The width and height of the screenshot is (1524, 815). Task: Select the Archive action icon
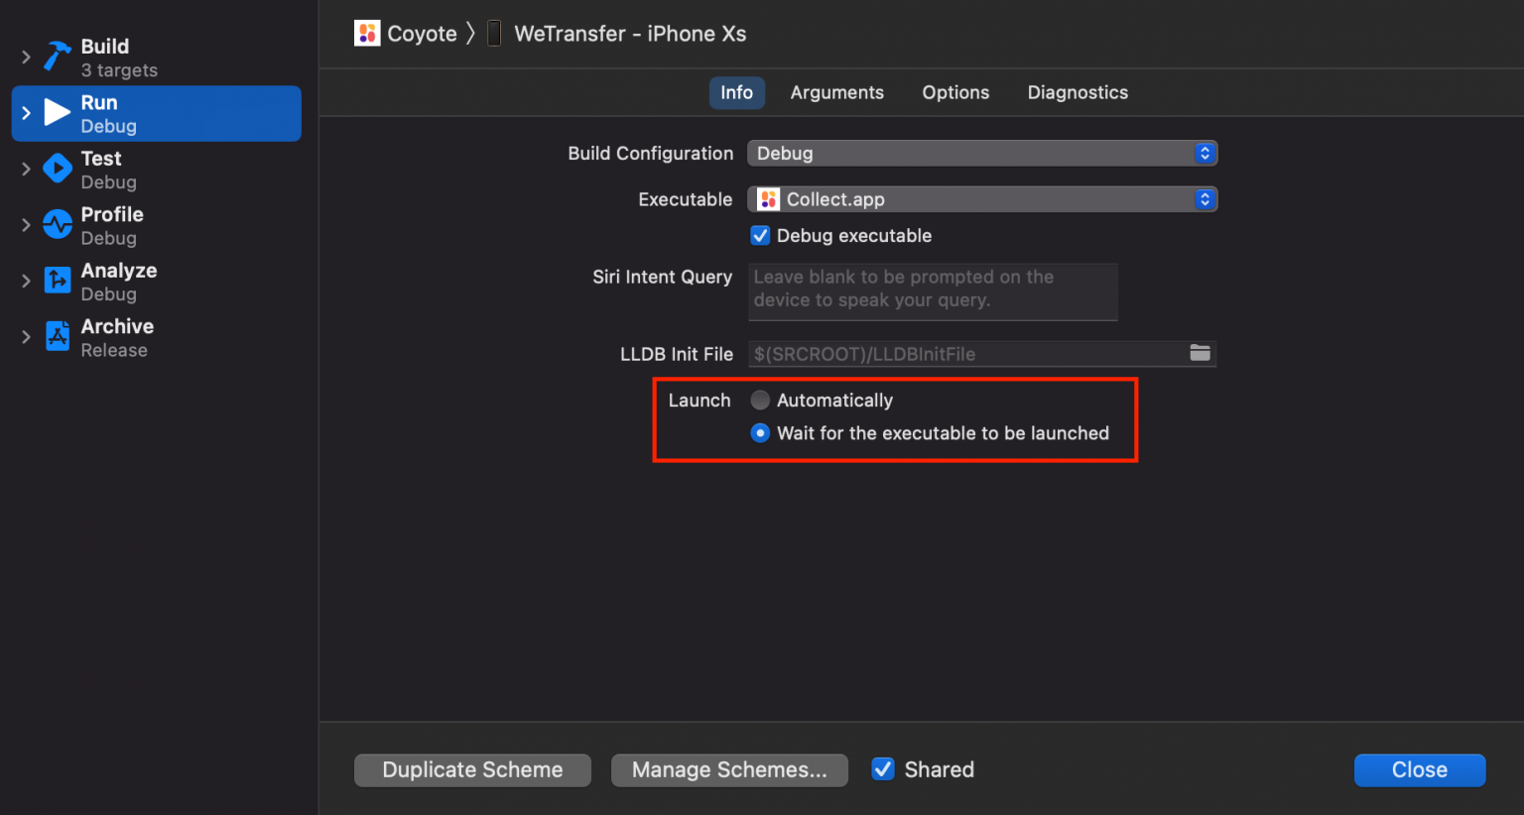click(x=57, y=336)
